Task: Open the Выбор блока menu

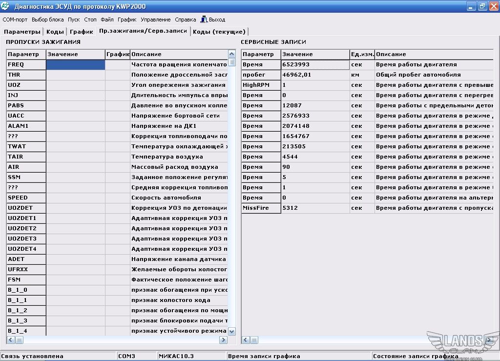Action: pyautogui.click(x=48, y=20)
